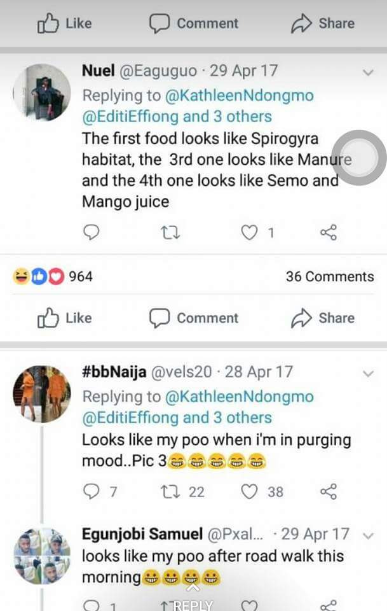Retweet Nuel's Spirogyra habitat tweet

point(170,233)
